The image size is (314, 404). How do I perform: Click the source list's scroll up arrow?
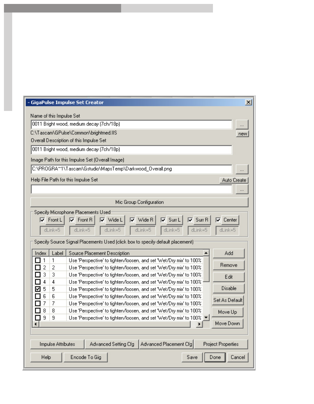pyautogui.click(x=206, y=253)
